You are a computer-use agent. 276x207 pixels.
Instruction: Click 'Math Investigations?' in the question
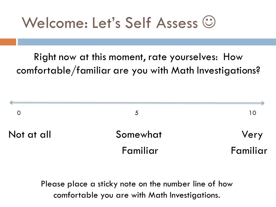click(x=216, y=71)
